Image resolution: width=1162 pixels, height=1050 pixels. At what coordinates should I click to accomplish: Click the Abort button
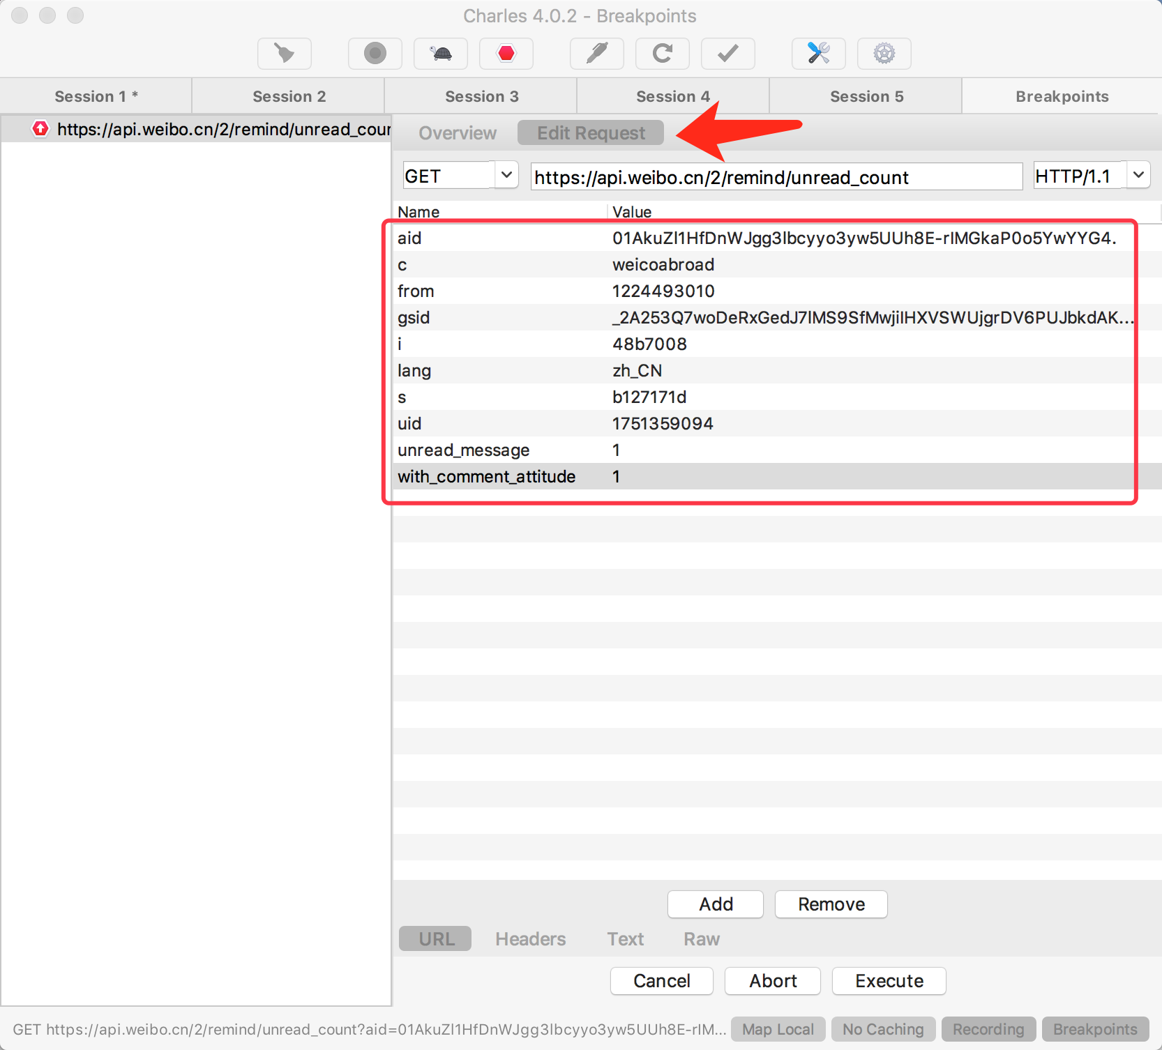[773, 981]
